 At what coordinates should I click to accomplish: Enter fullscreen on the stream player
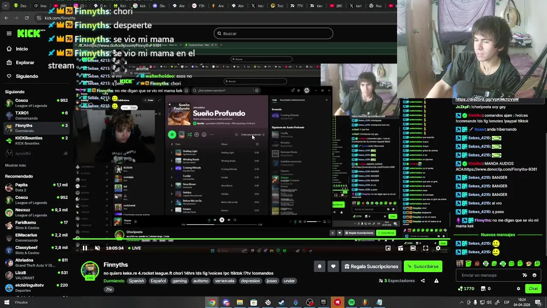(426, 248)
